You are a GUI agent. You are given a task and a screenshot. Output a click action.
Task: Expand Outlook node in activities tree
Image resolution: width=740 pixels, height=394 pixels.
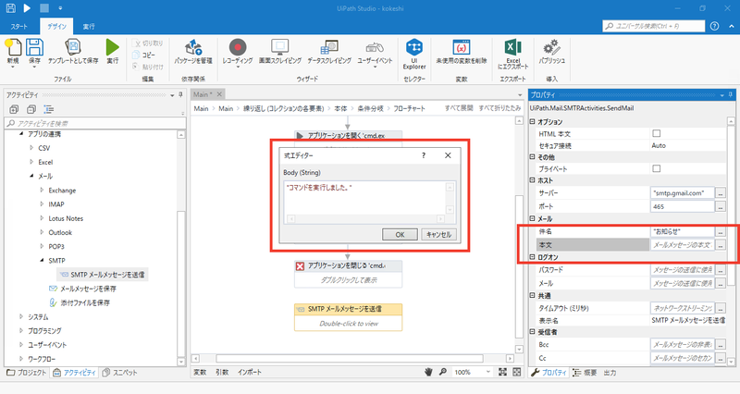(x=42, y=232)
